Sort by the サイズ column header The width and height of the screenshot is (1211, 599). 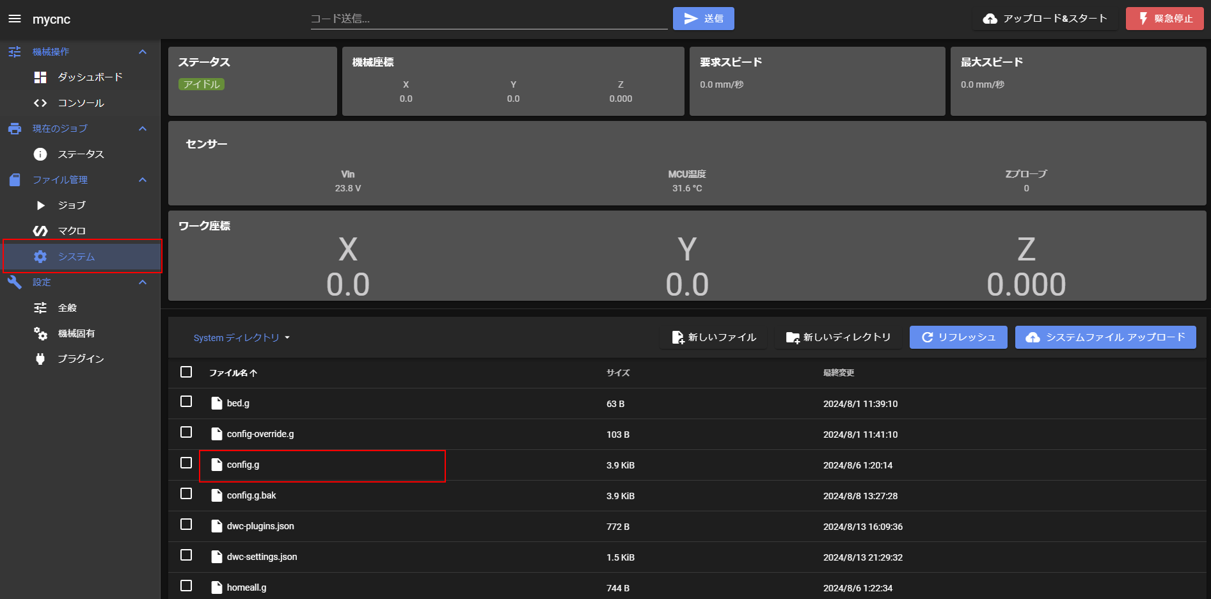point(618,373)
